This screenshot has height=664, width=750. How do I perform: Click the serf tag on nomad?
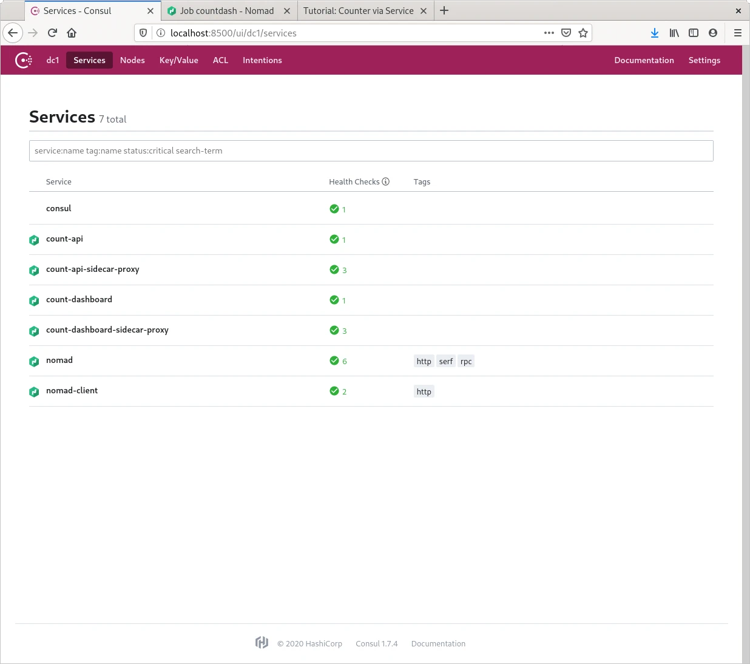(446, 361)
